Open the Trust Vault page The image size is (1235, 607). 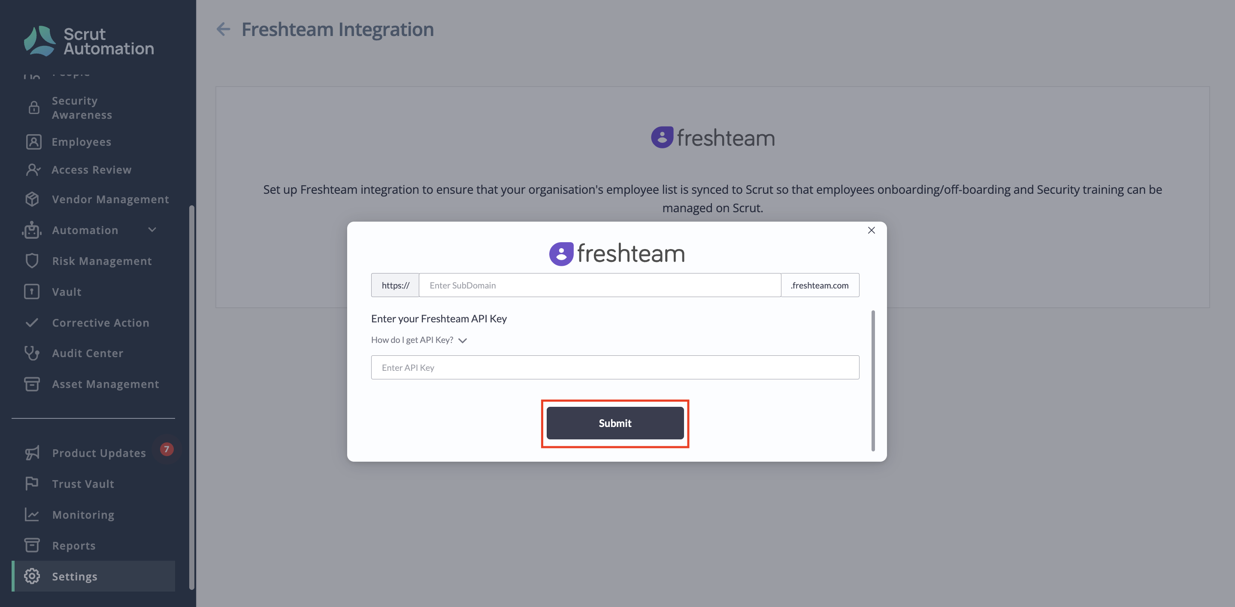[83, 484]
